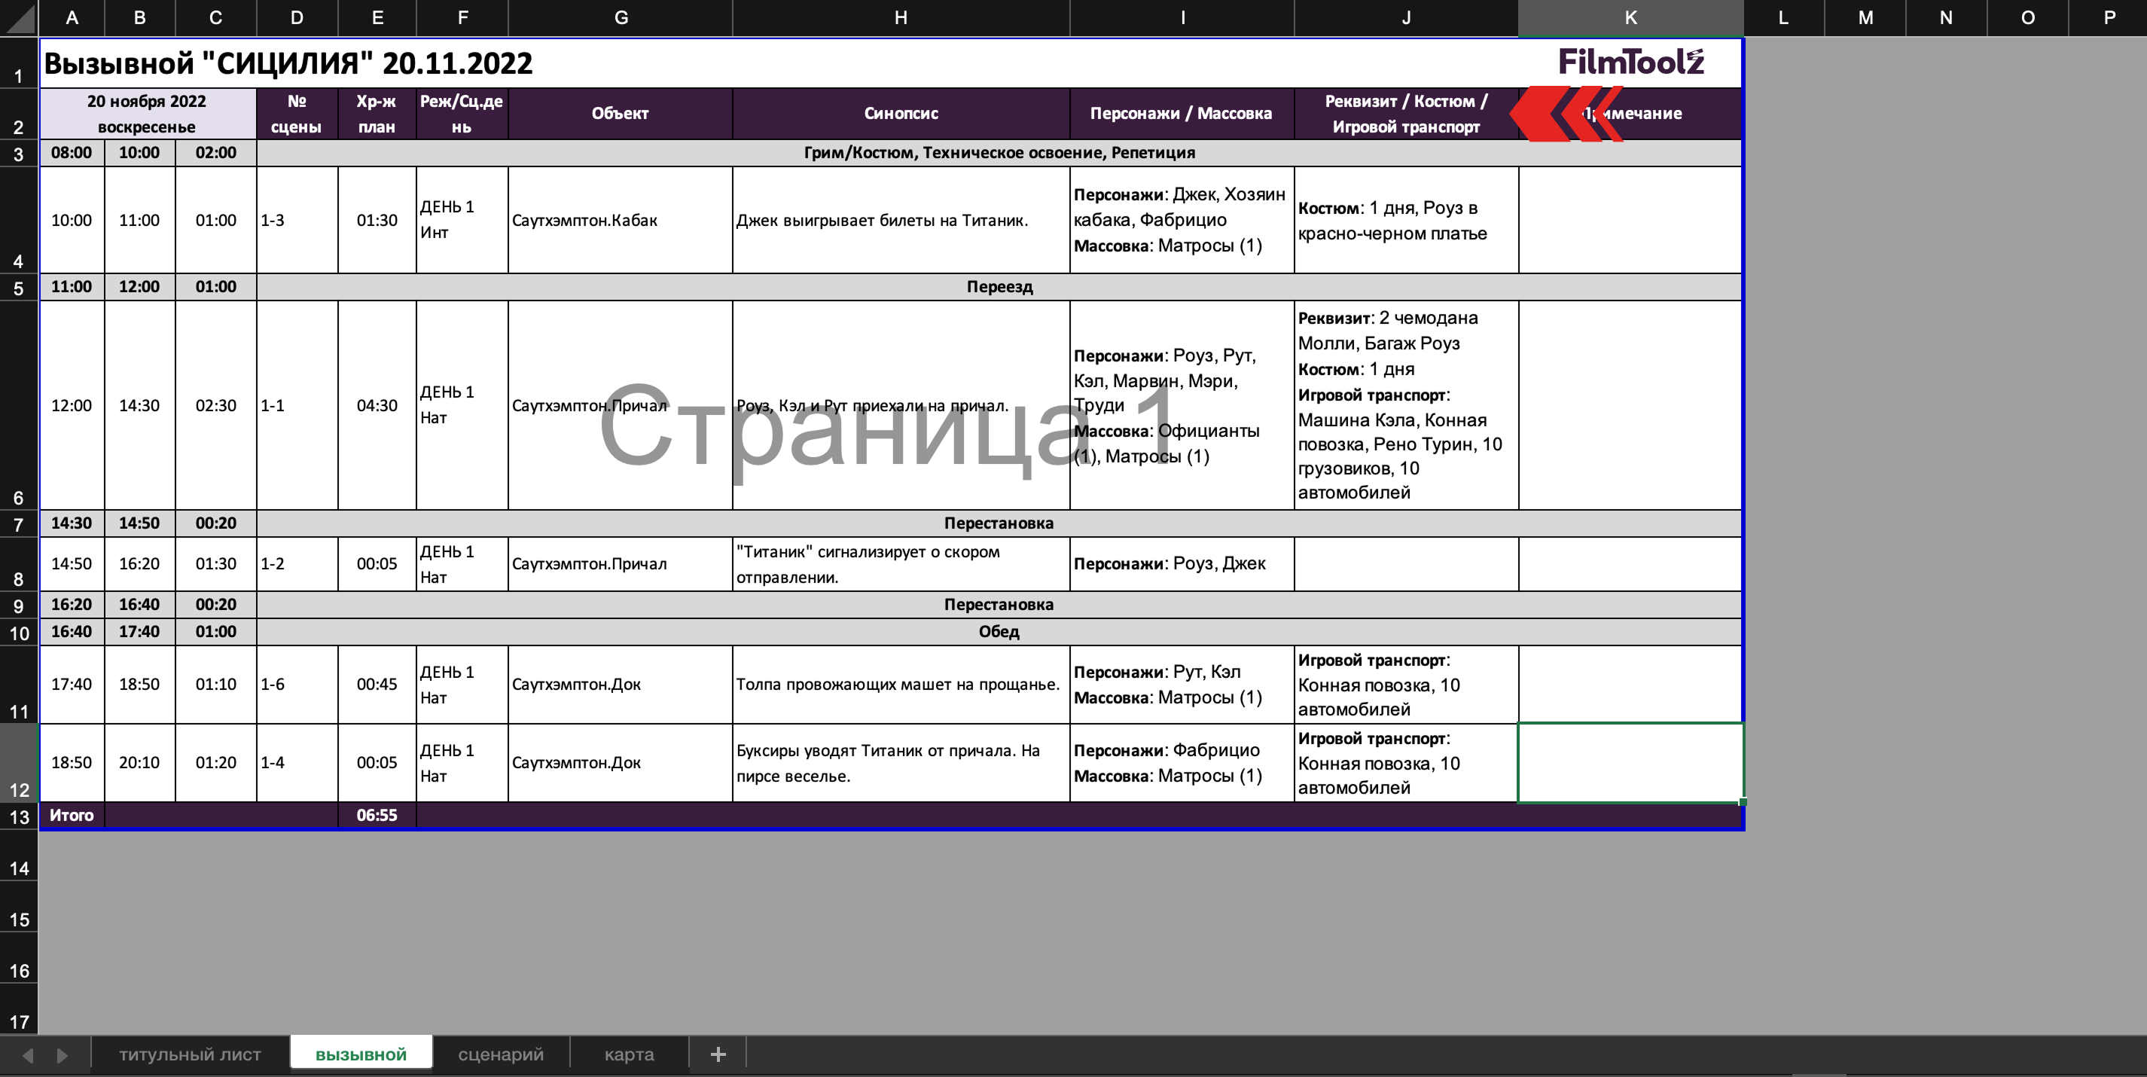
Task: Click the Хр-ж план header cell
Action: tap(377, 114)
